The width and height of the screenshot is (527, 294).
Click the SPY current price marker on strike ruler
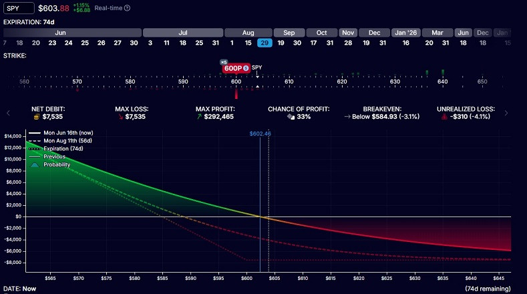point(256,67)
